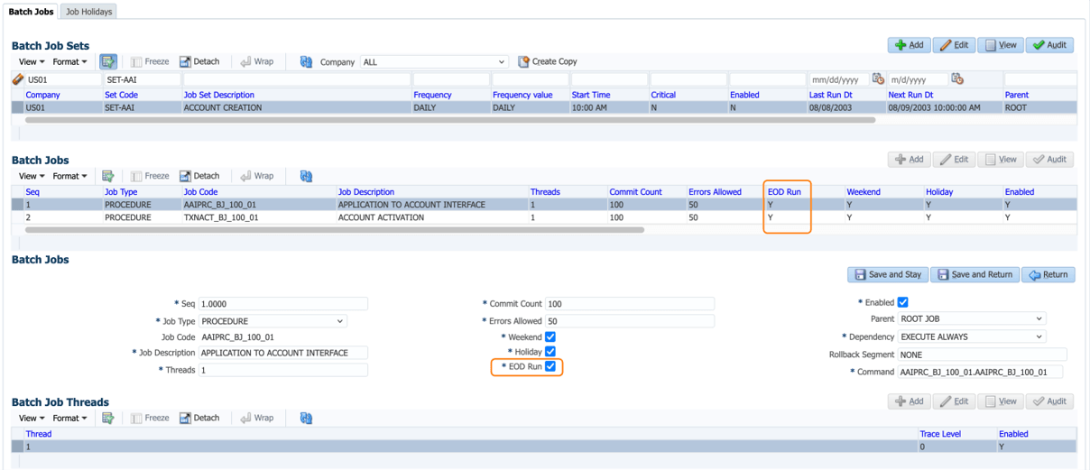The height and width of the screenshot is (470, 1090).
Task: Click Edit button for Batch Job Sets
Action: point(955,44)
